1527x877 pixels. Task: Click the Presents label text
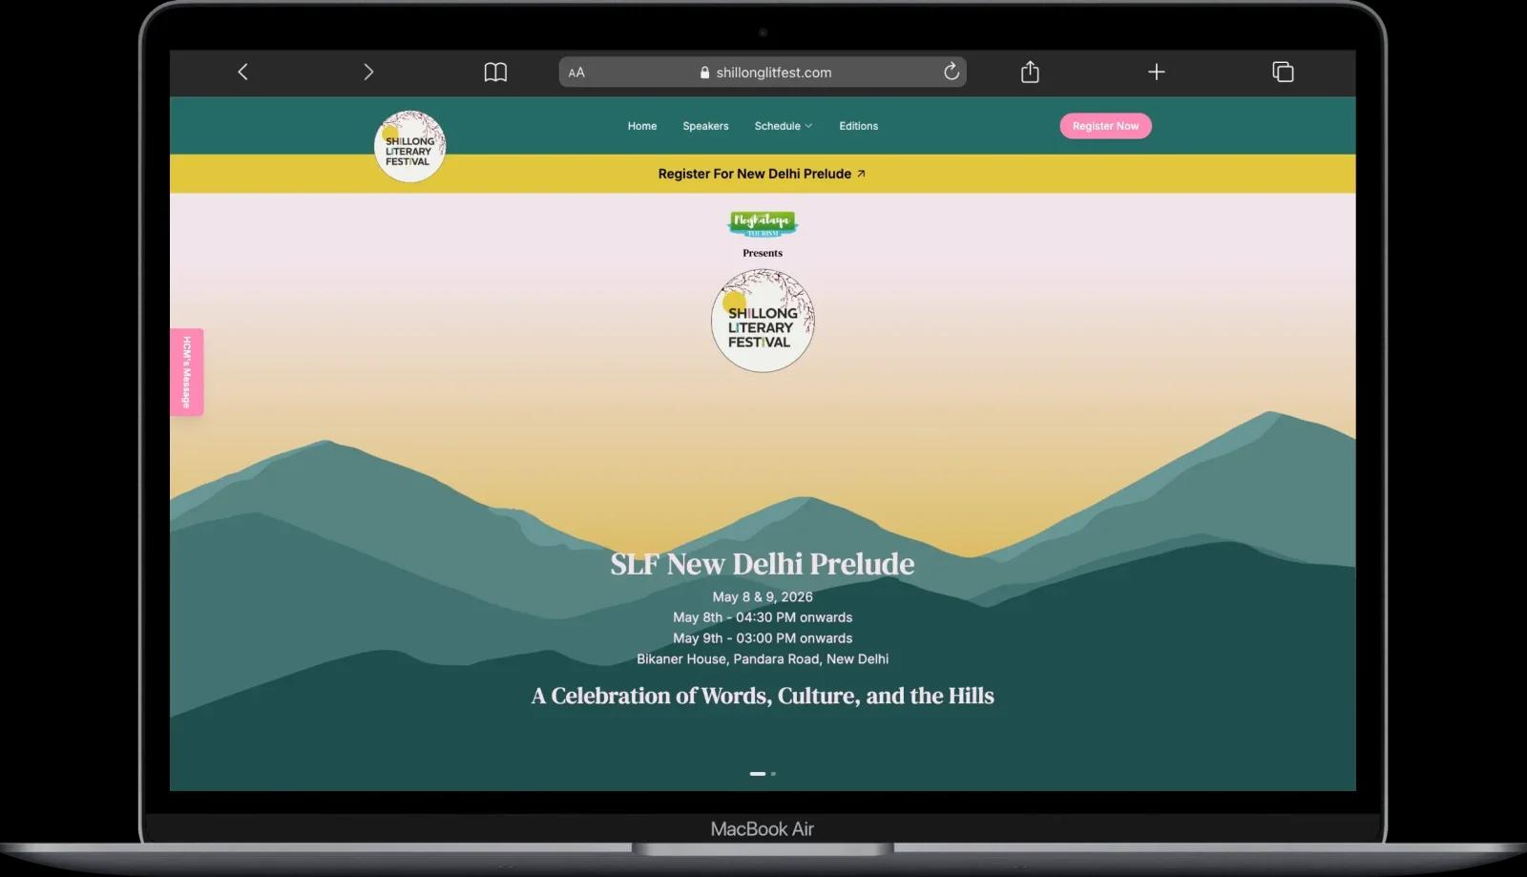click(763, 253)
